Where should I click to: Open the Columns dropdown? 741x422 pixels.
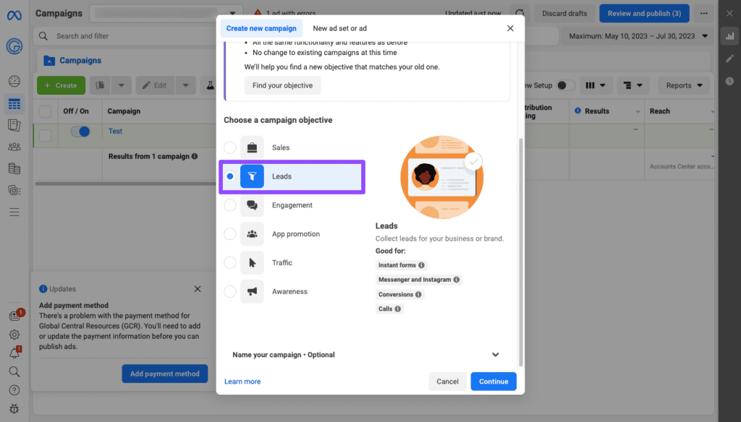click(x=596, y=85)
